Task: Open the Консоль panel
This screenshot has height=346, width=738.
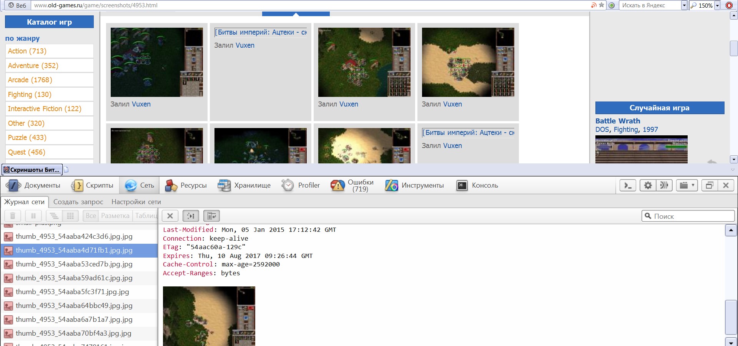Action: tap(477, 185)
